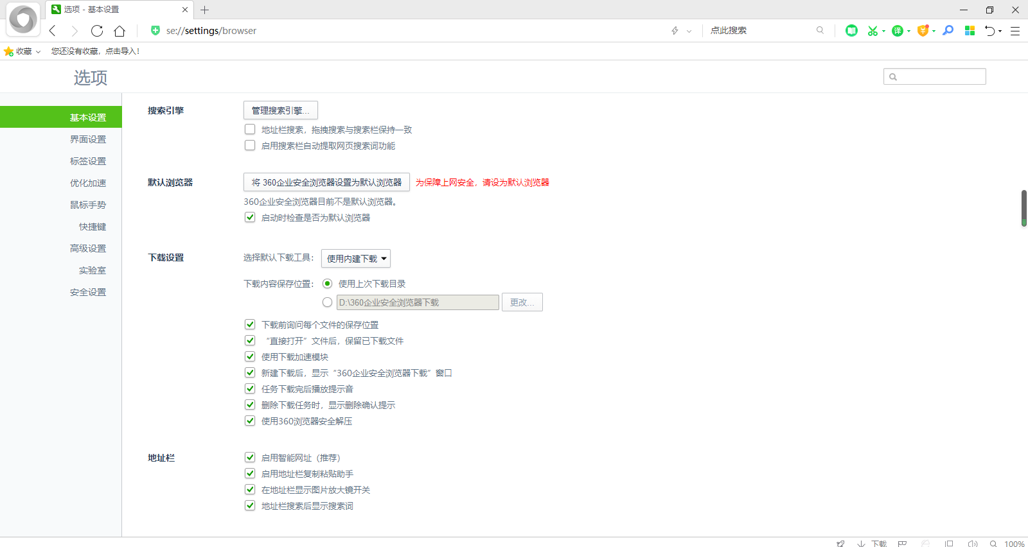1028x547 pixels.
Task: Open the hamburger main menu
Action: point(1015,31)
